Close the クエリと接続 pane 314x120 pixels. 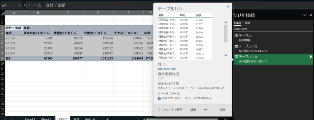[311, 15]
